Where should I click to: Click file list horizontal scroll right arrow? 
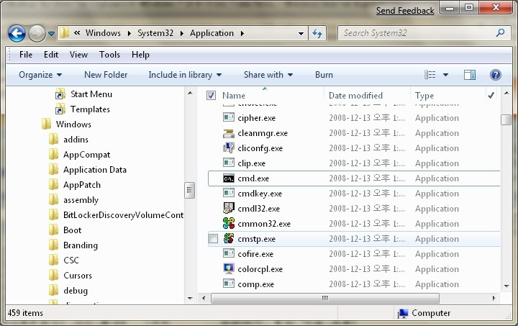(494, 298)
